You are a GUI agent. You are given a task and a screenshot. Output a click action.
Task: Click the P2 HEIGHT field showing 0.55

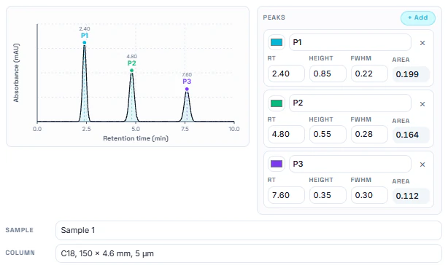328,134
